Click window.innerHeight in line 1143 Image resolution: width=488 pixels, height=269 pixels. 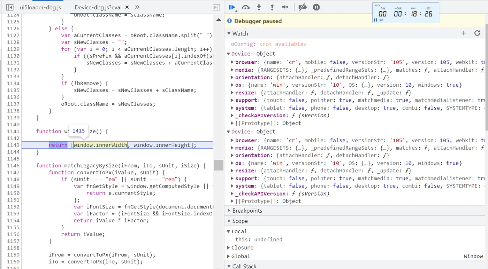162,145
